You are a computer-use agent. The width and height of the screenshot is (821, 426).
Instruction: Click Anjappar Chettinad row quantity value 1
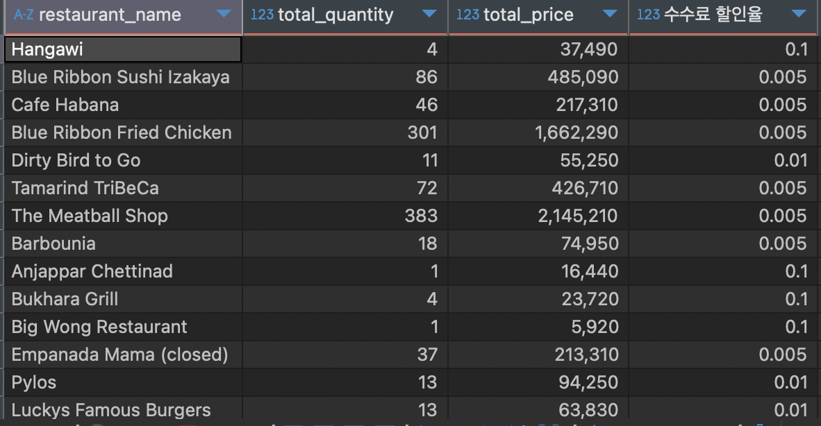point(434,271)
